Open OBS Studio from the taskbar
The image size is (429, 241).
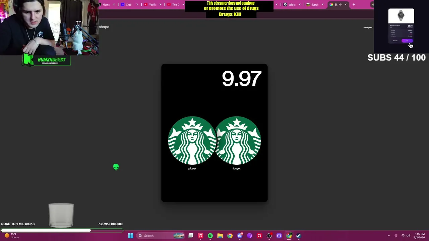[x=269, y=236]
